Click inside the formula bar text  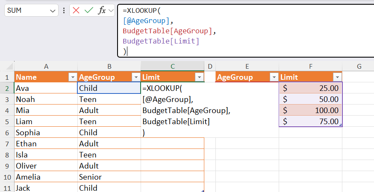point(246,31)
